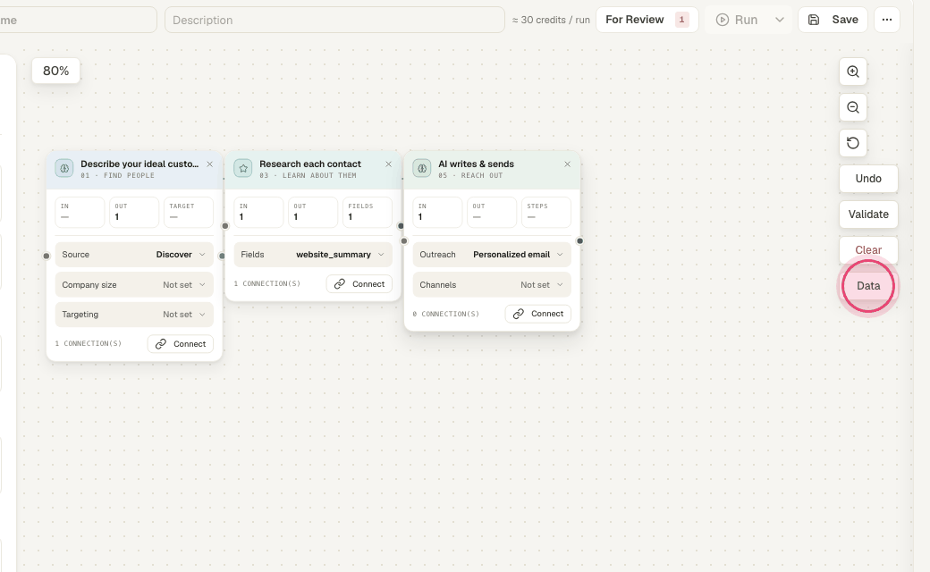This screenshot has width=930, height=572.
Task: Click Connect on the AI writes & sends node
Action: pos(538,314)
